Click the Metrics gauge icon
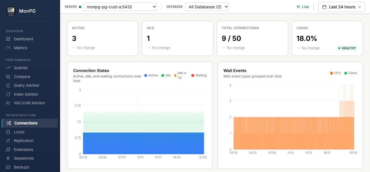The width and height of the screenshot is (370, 172). click(8, 48)
